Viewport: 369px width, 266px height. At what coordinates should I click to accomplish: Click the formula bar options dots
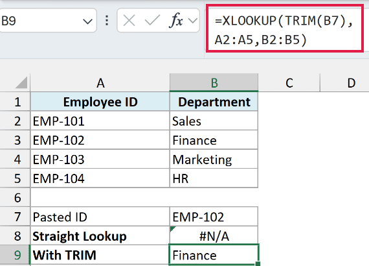107,21
